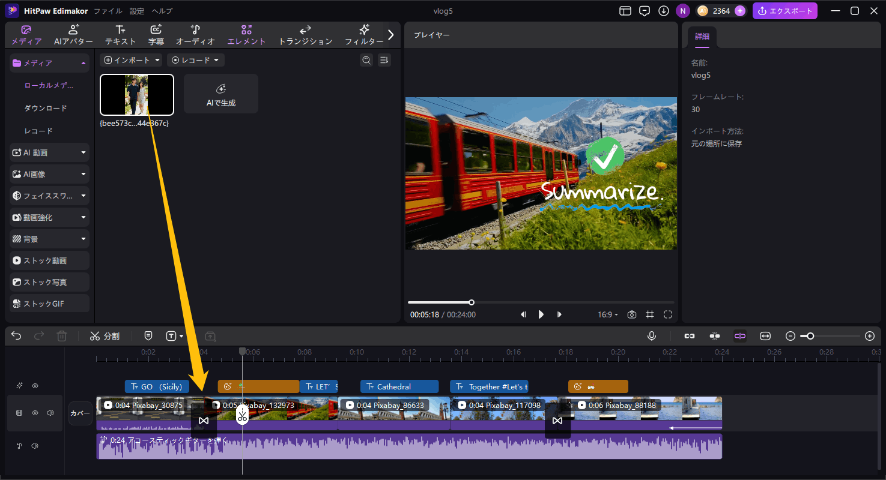Image resolution: width=886 pixels, height=480 pixels.
Task: Select the フィルター panel icon
Action: [x=364, y=34]
